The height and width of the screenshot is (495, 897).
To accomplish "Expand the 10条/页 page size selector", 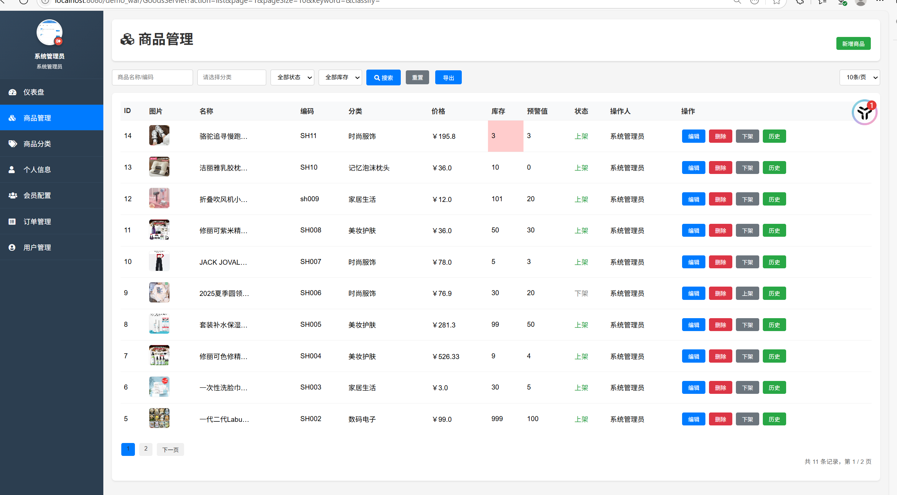I will point(859,77).
